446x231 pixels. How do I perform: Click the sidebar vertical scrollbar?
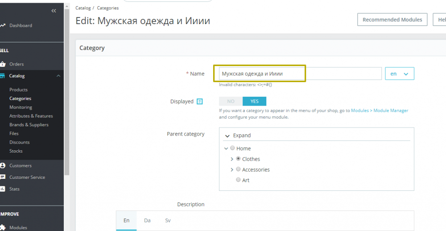(66, 92)
